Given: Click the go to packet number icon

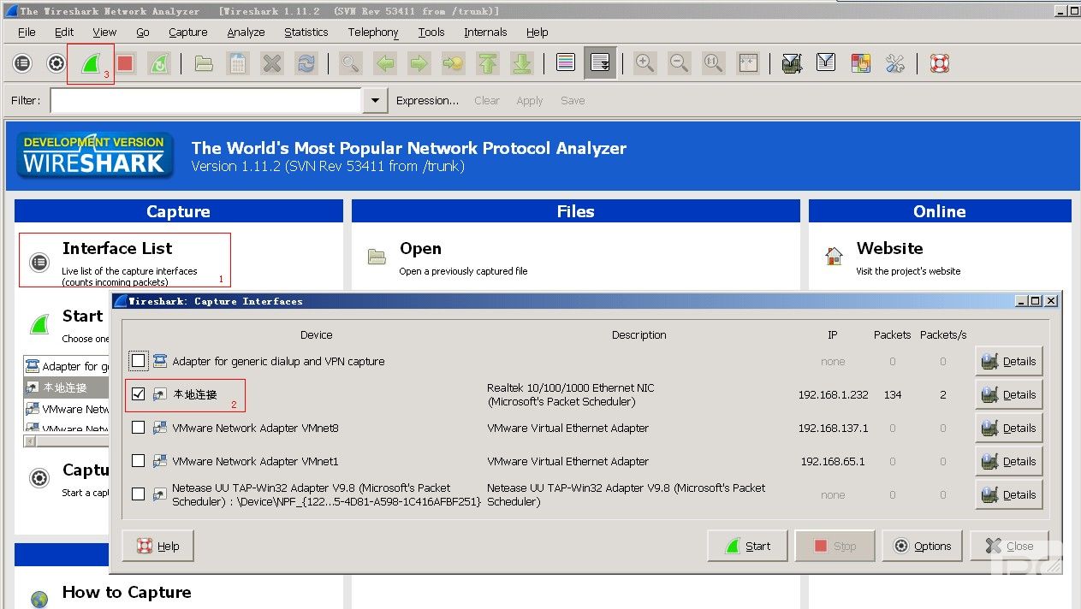Looking at the screenshot, I should [453, 63].
